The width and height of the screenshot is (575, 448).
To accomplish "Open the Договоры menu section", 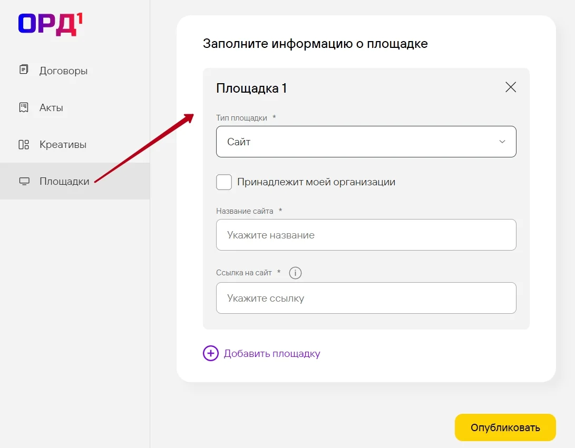I will click(63, 71).
